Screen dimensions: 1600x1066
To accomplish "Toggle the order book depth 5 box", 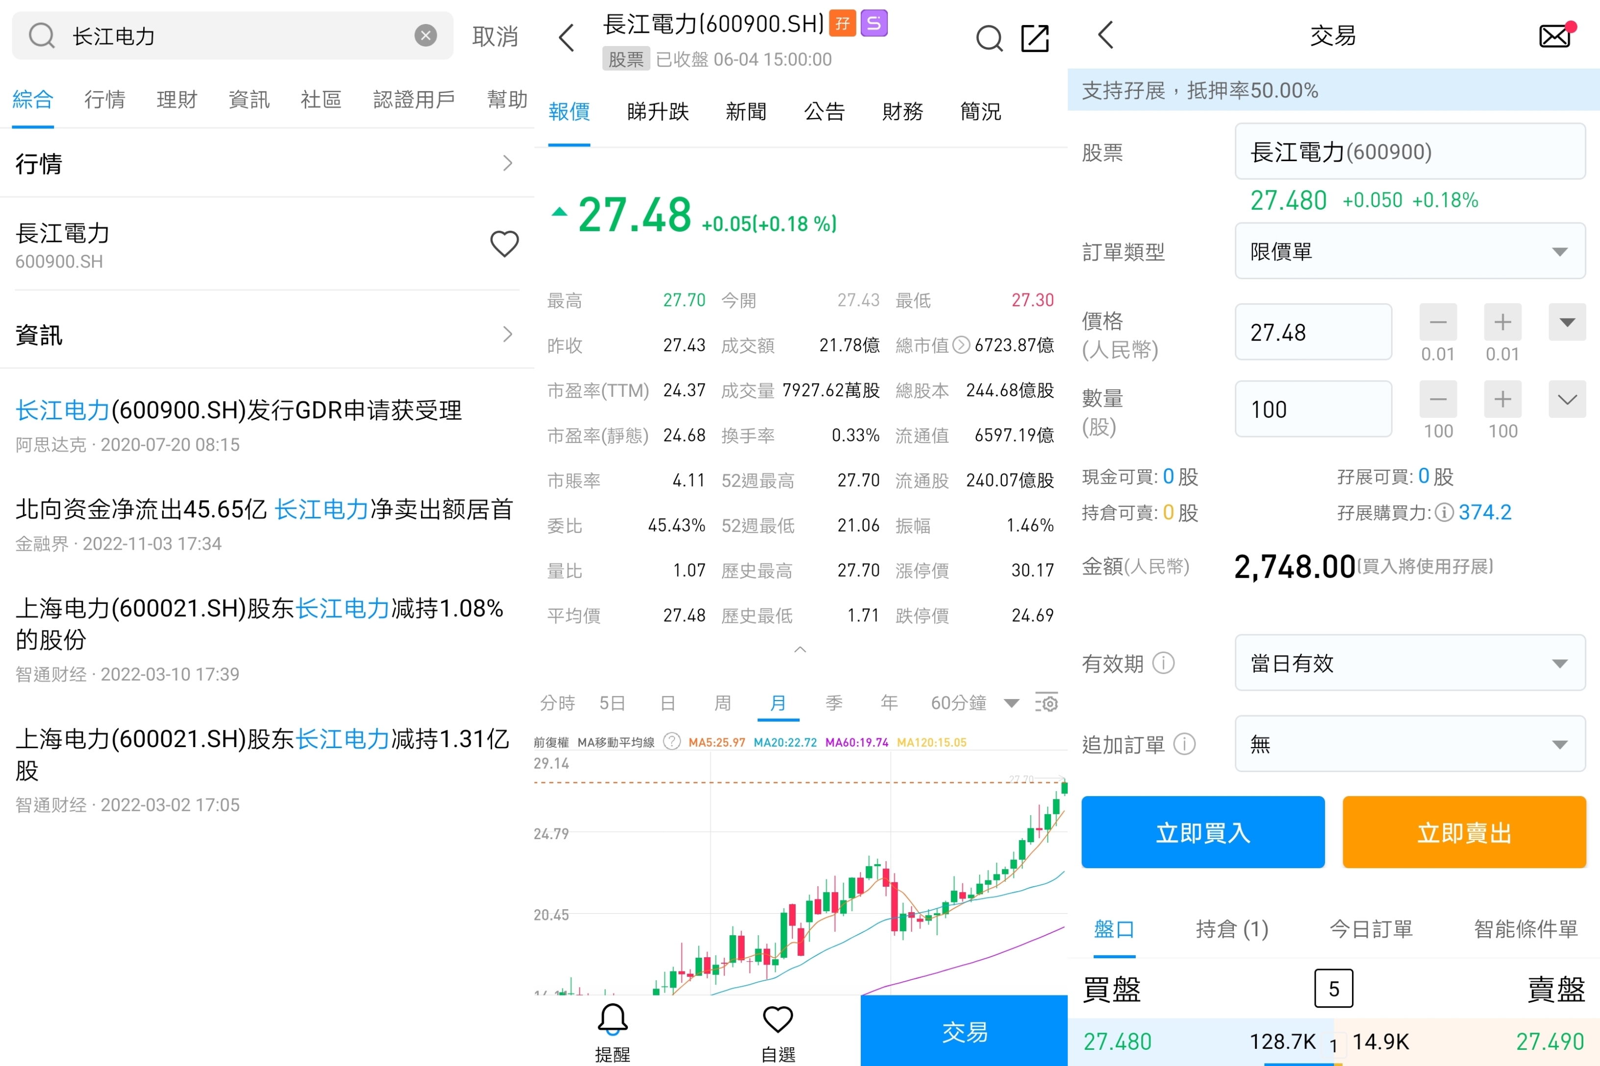I will point(1333,989).
